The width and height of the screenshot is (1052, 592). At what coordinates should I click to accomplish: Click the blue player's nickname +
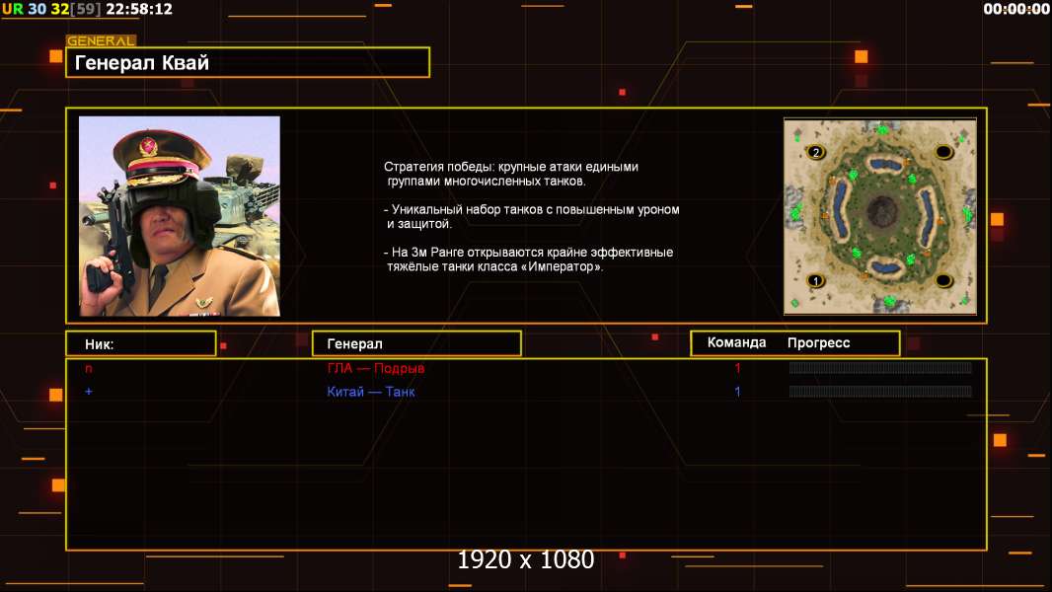click(89, 391)
